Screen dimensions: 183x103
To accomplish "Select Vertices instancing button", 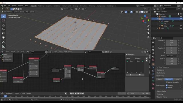I will tap(169, 79).
